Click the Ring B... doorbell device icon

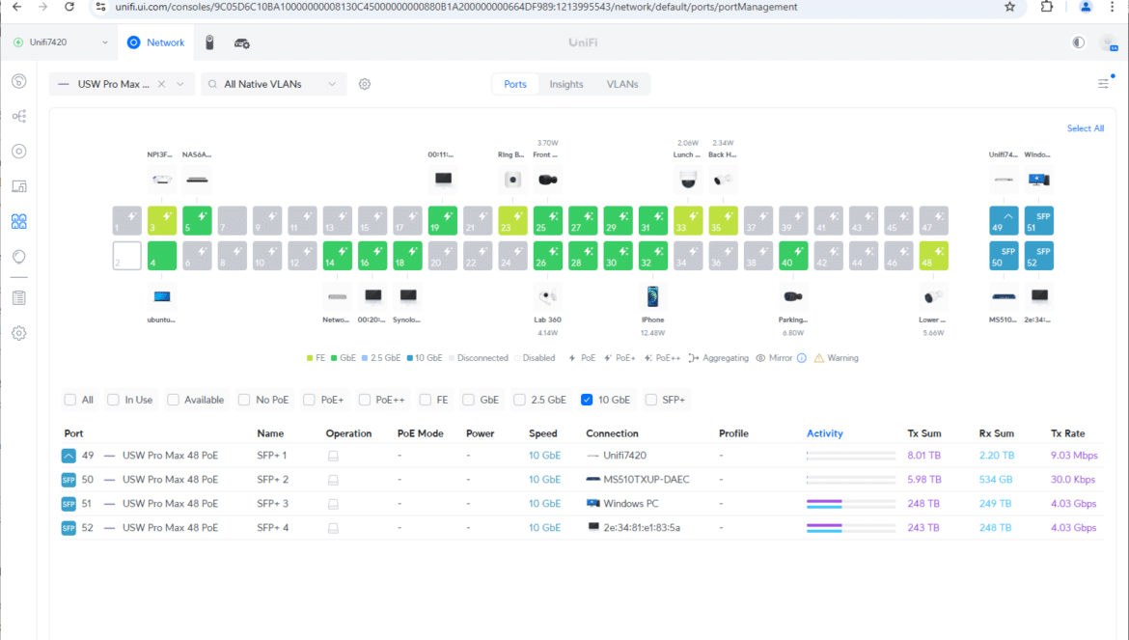(512, 180)
